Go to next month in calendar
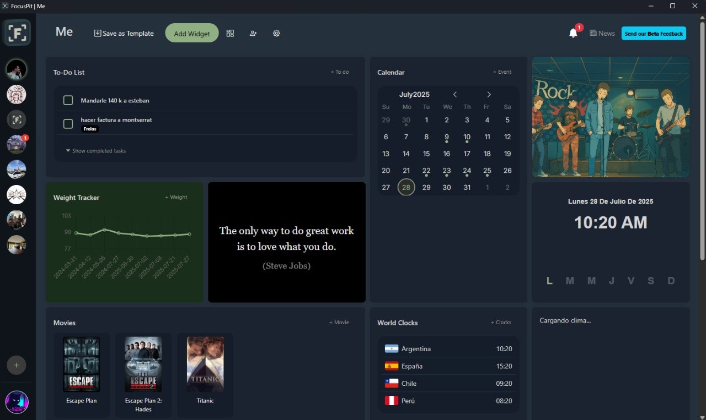The width and height of the screenshot is (706, 420). click(x=489, y=95)
